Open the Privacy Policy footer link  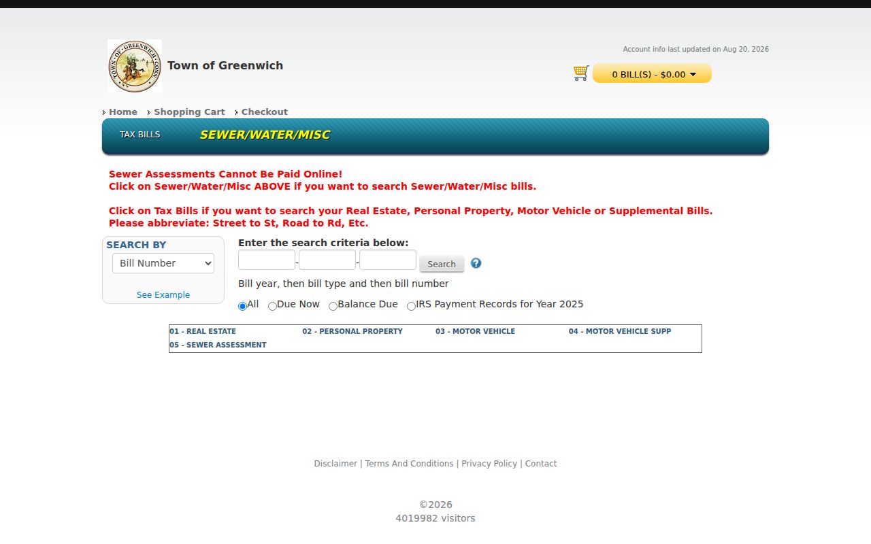click(489, 464)
